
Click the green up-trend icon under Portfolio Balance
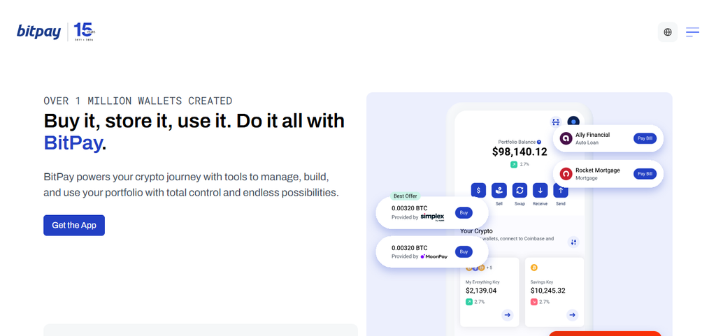[514, 164]
